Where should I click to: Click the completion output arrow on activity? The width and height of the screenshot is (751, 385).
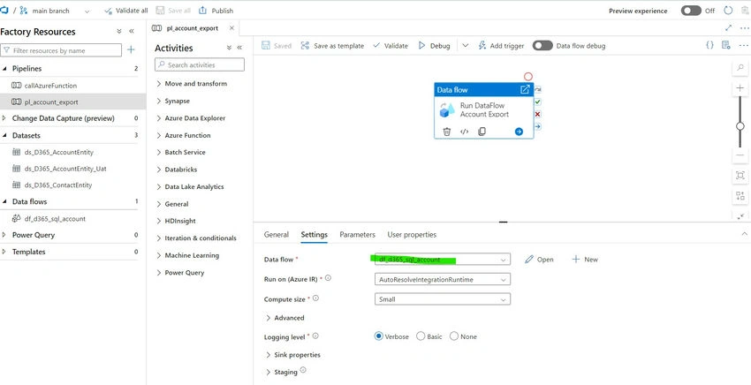pos(537,126)
